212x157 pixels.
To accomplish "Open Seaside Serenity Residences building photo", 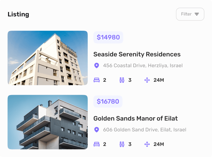I will (x=47, y=58).
